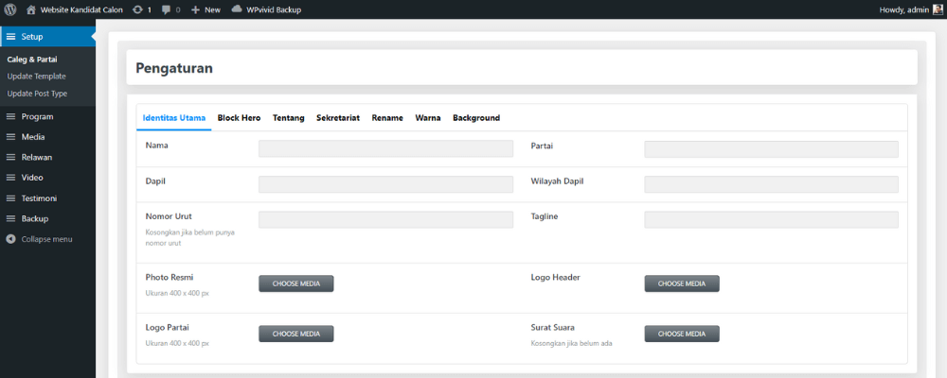
Task: Click the admin avatar picture
Action: (x=938, y=9)
